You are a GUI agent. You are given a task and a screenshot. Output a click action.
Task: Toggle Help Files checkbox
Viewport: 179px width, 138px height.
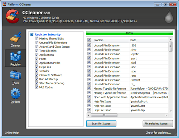pos(37,67)
